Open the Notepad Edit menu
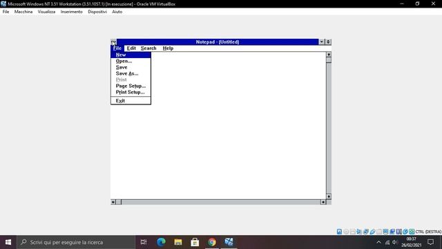Screen dimensions: 442x249 click(131, 48)
